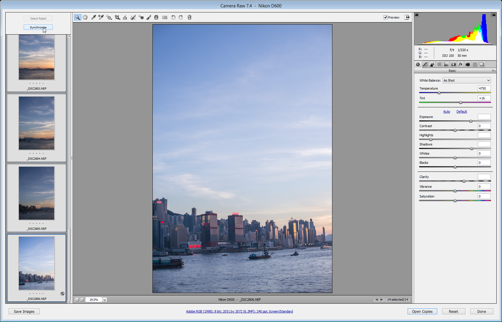Switch to the Basic panel tab
The height and width of the screenshot is (322, 502).
418,64
